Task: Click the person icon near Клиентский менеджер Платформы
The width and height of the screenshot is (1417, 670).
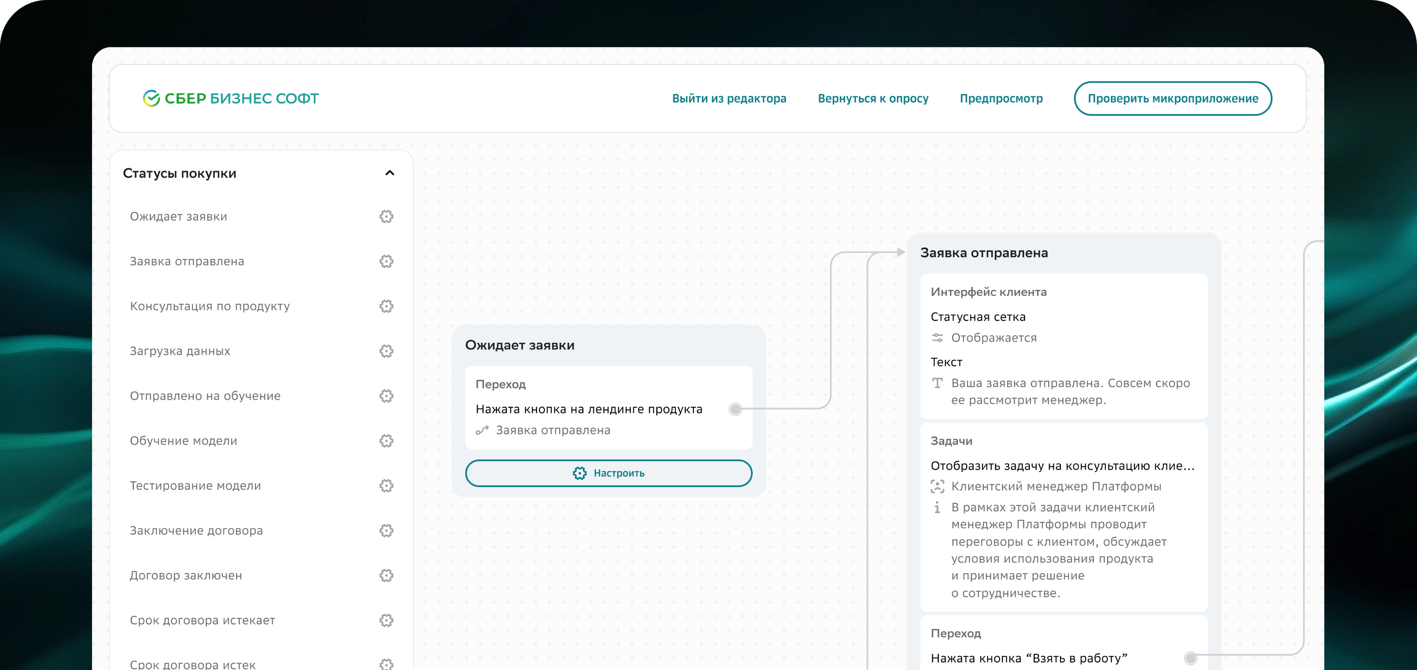Action: [x=937, y=486]
